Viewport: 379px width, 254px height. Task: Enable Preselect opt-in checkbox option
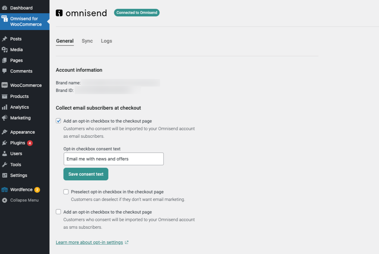pos(66,192)
